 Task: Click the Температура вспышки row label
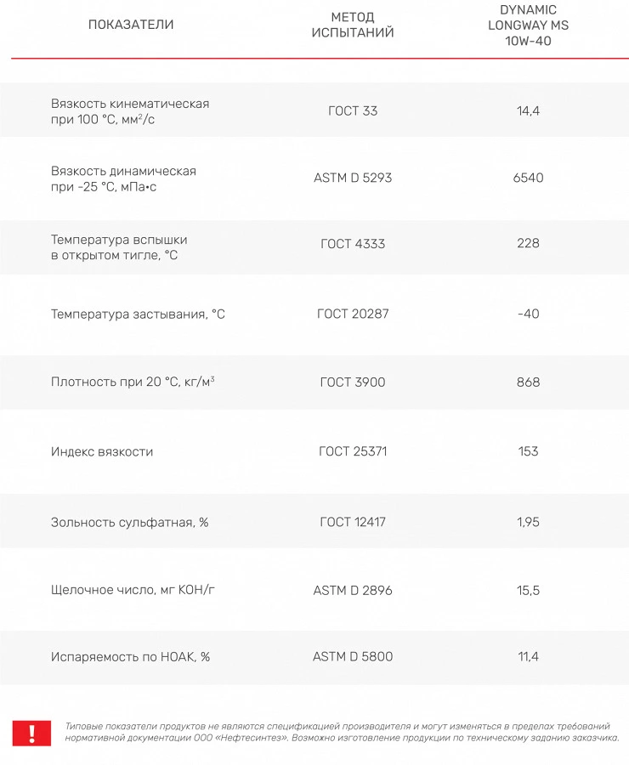point(119,247)
